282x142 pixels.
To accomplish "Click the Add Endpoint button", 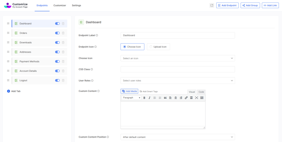I will [x=227, y=5].
